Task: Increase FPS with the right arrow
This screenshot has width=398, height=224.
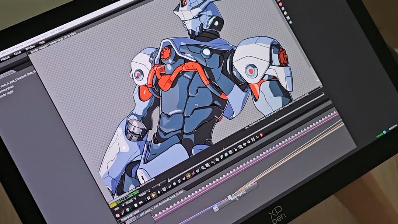Action: point(135,199)
